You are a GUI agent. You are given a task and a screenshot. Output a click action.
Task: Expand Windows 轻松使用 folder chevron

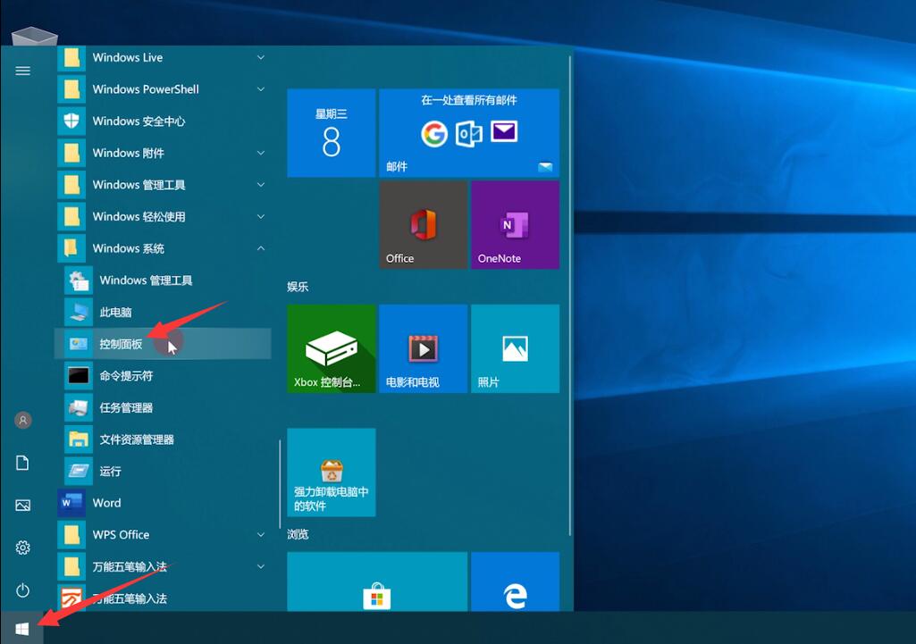point(261,217)
